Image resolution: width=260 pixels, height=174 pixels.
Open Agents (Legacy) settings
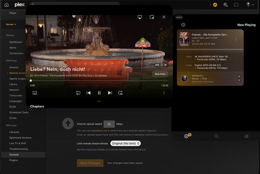pyautogui.click(x=17, y=79)
